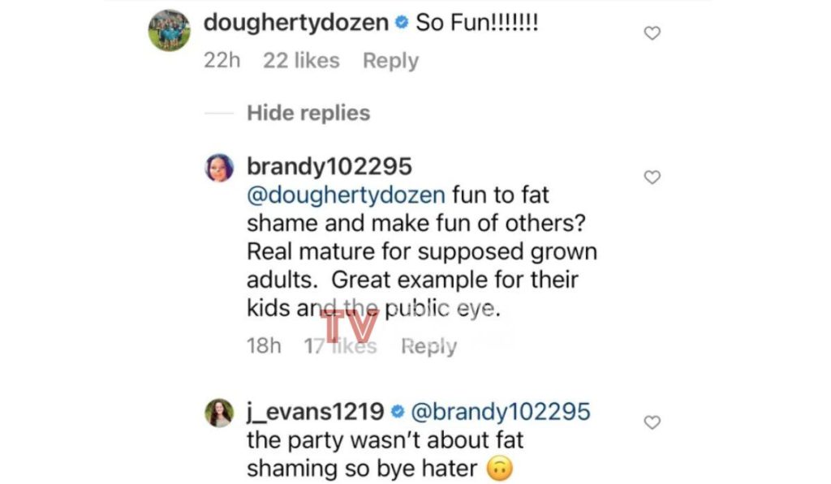This screenshot has width=831, height=484.
Task: Reply to doughertydozen's So Fun comment
Action: [390, 61]
